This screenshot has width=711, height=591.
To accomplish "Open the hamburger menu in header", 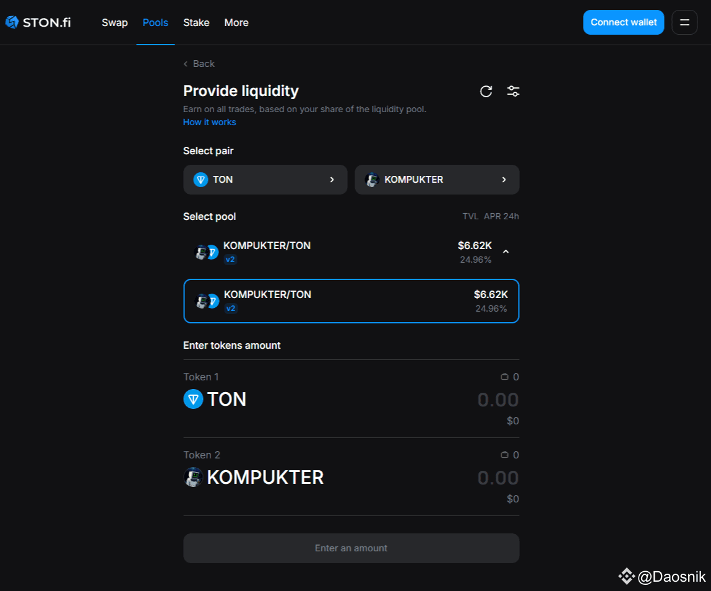I will point(684,22).
